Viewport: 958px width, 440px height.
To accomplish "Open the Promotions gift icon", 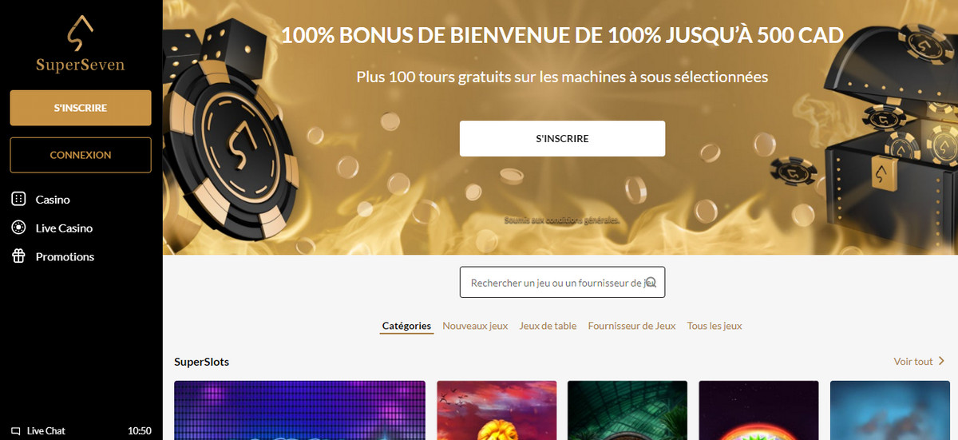I will pos(18,256).
